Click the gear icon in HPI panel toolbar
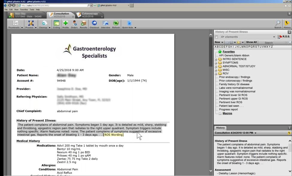The image size is (292, 176). pyautogui.click(x=231, y=43)
